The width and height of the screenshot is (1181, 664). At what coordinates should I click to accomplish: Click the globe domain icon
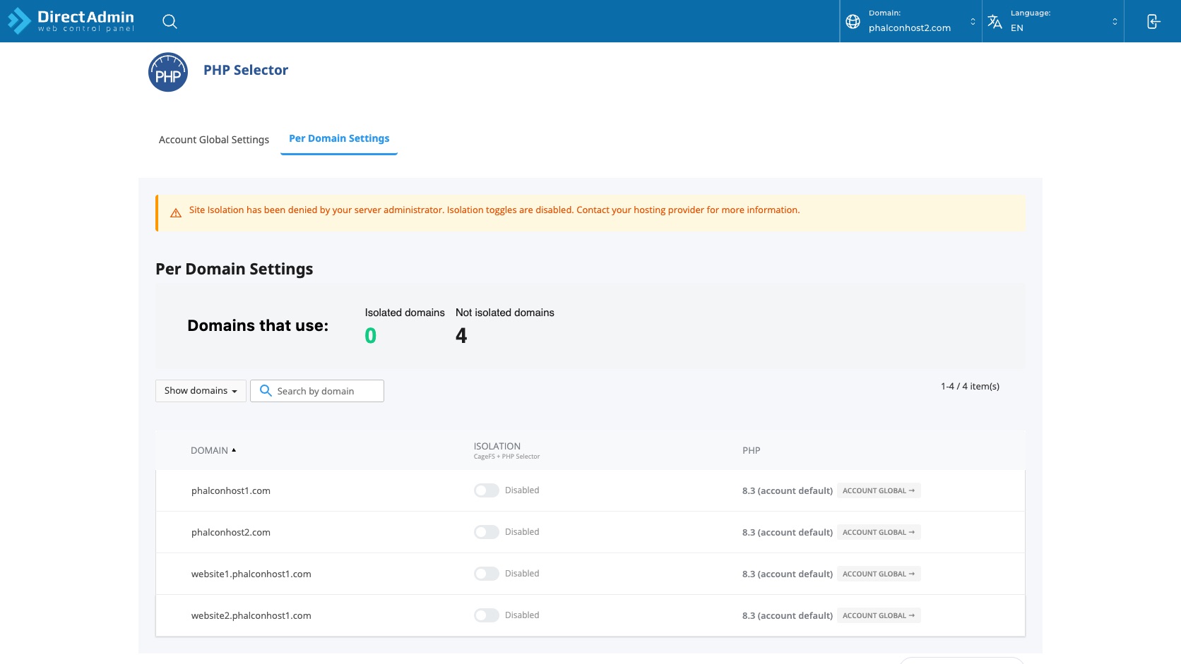853,21
